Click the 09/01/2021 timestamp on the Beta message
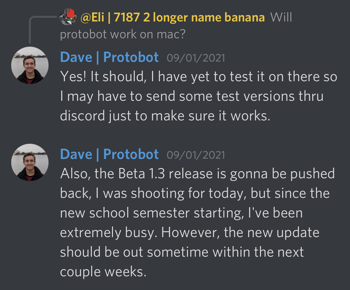 pyautogui.click(x=196, y=155)
